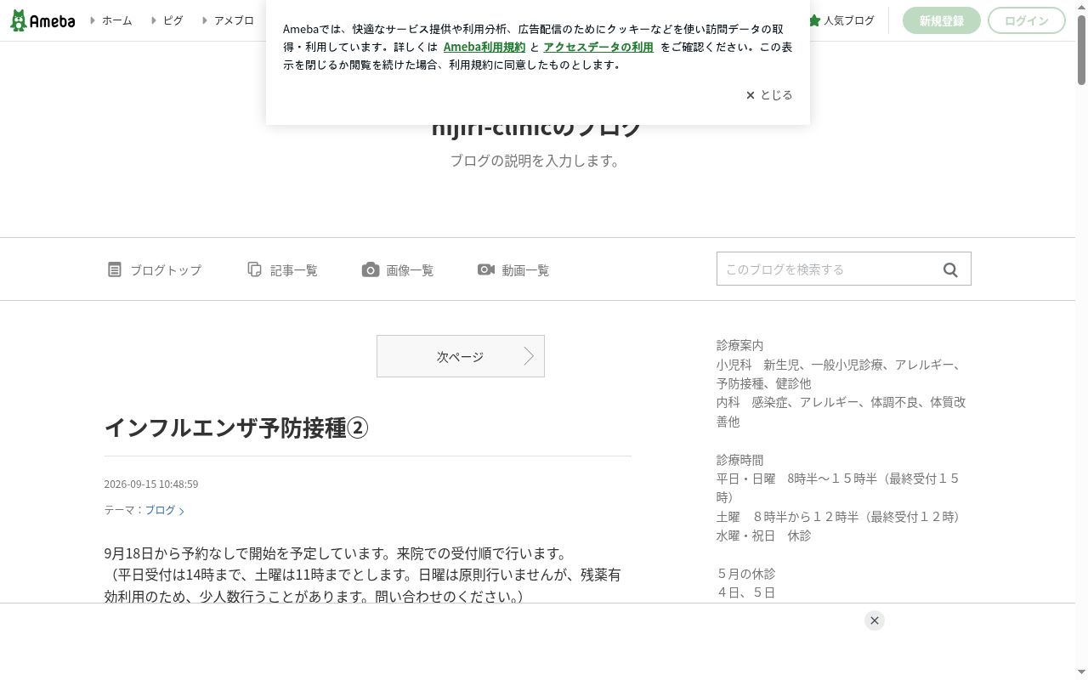Click the camera icon for 画像一覧
Image resolution: width=1088 pixels, height=680 pixels.
point(371,269)
